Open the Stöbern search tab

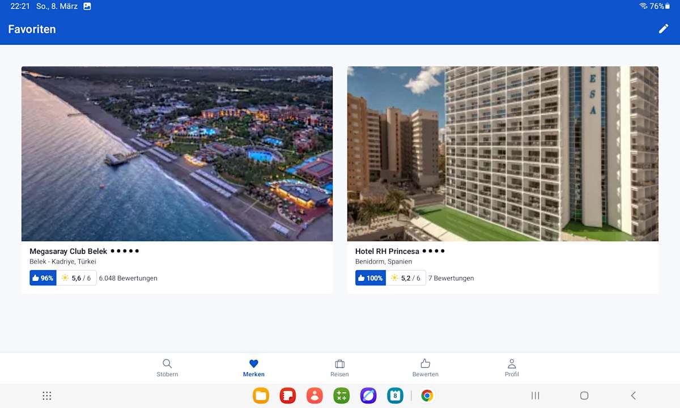pyautogui.click(x=167, y=368)
